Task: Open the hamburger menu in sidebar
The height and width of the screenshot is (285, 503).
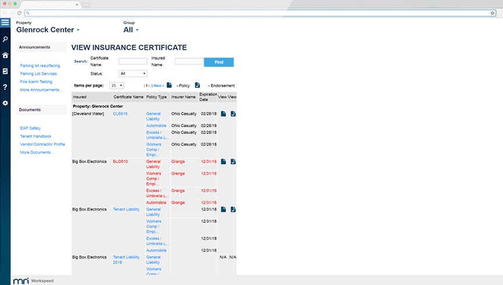Action: (x=5, y=23)
